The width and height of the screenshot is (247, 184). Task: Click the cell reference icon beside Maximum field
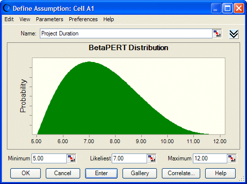tap(232, 158)
